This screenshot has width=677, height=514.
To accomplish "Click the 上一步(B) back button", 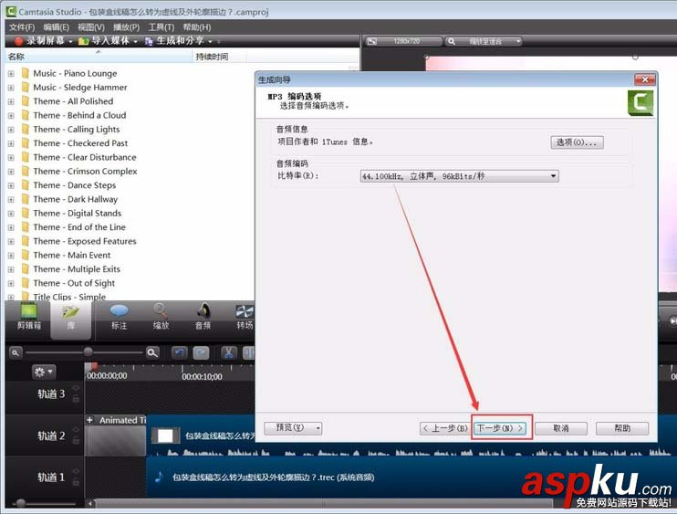I will click(444, 428).
